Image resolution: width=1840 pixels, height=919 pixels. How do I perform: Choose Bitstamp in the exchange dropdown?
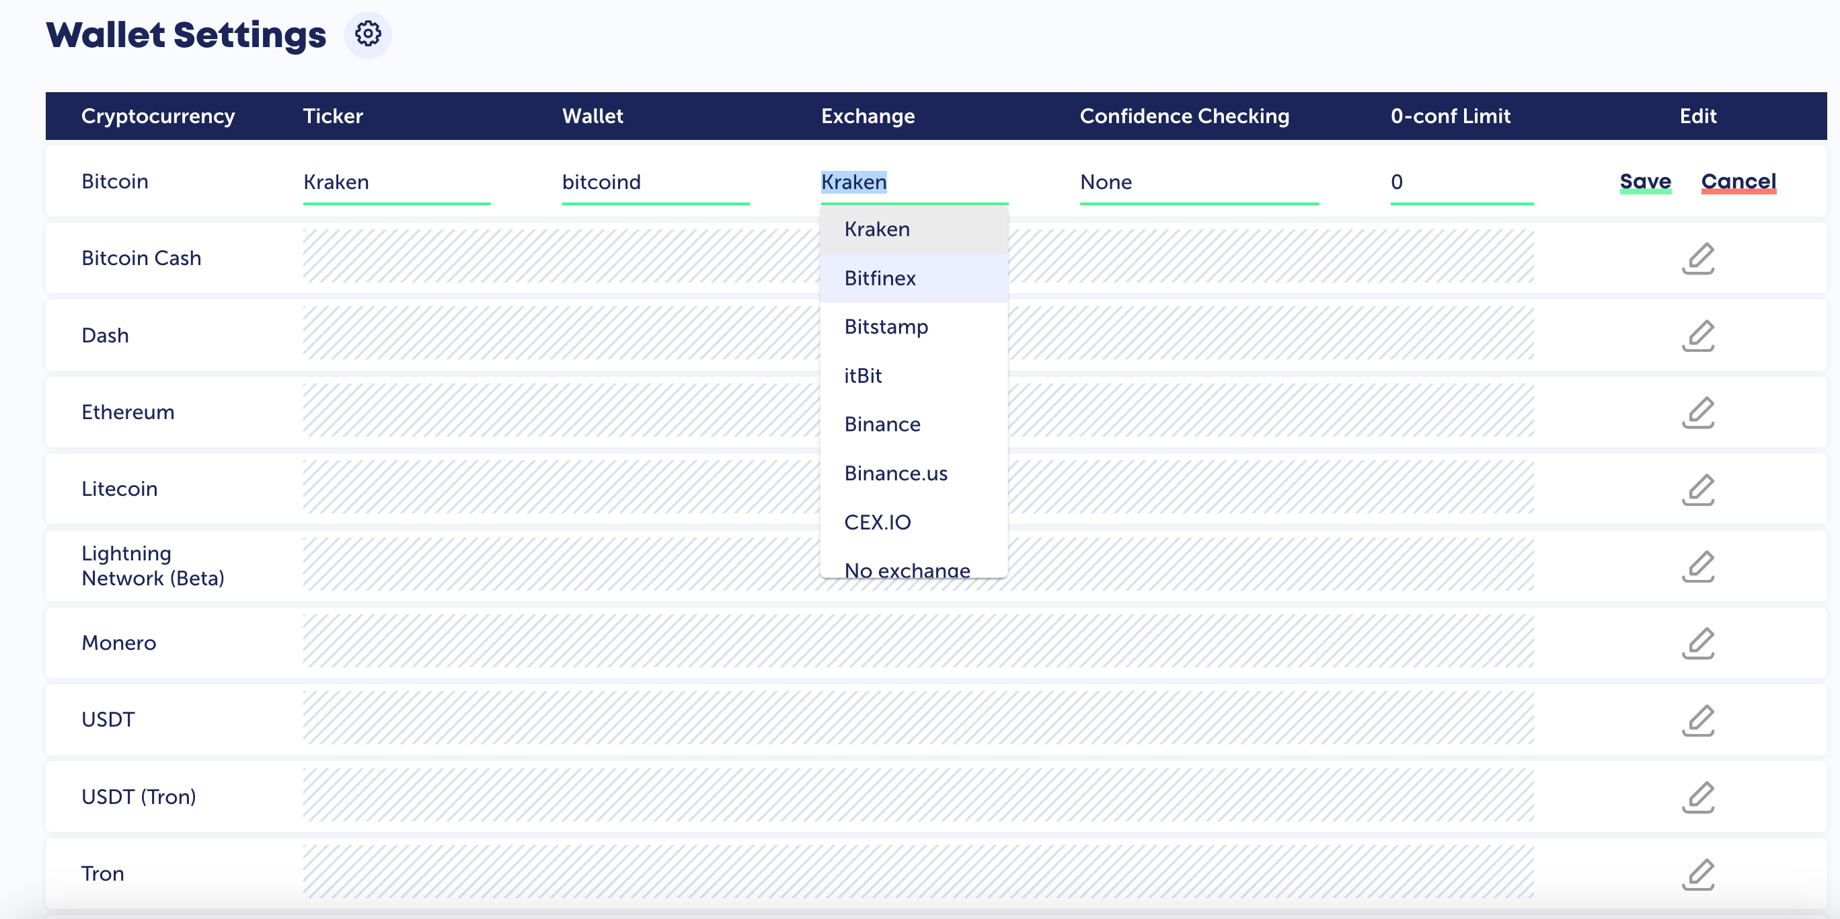[x=886, y=326]
